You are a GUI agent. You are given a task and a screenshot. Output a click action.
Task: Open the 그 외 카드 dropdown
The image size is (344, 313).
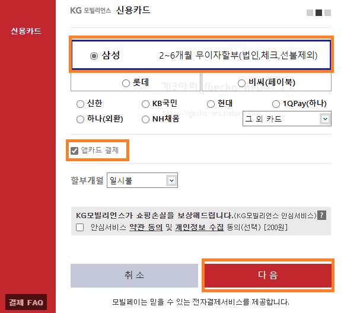click(286, 119)
